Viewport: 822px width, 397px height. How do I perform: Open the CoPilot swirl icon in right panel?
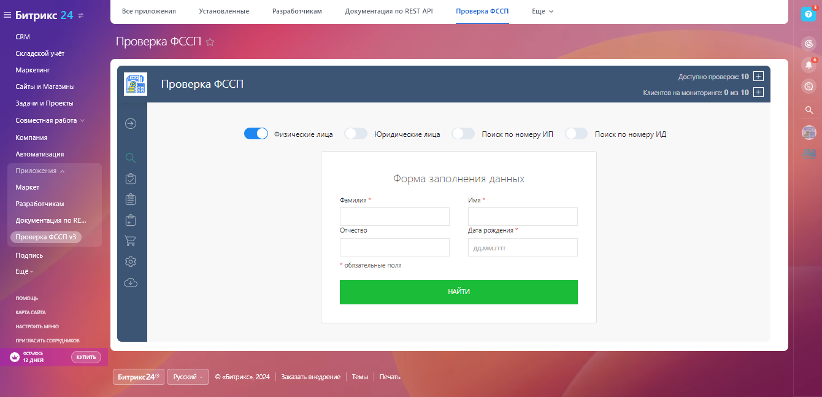(x=809, y=44)
